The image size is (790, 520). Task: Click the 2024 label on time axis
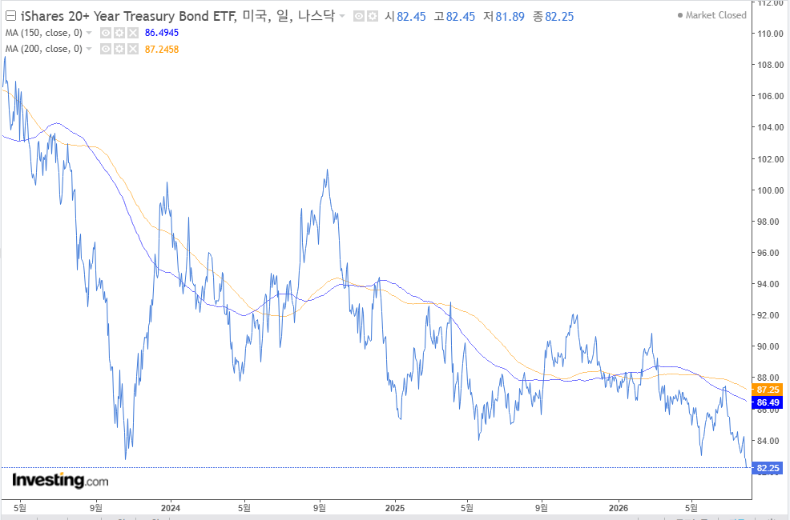[171, 508]
